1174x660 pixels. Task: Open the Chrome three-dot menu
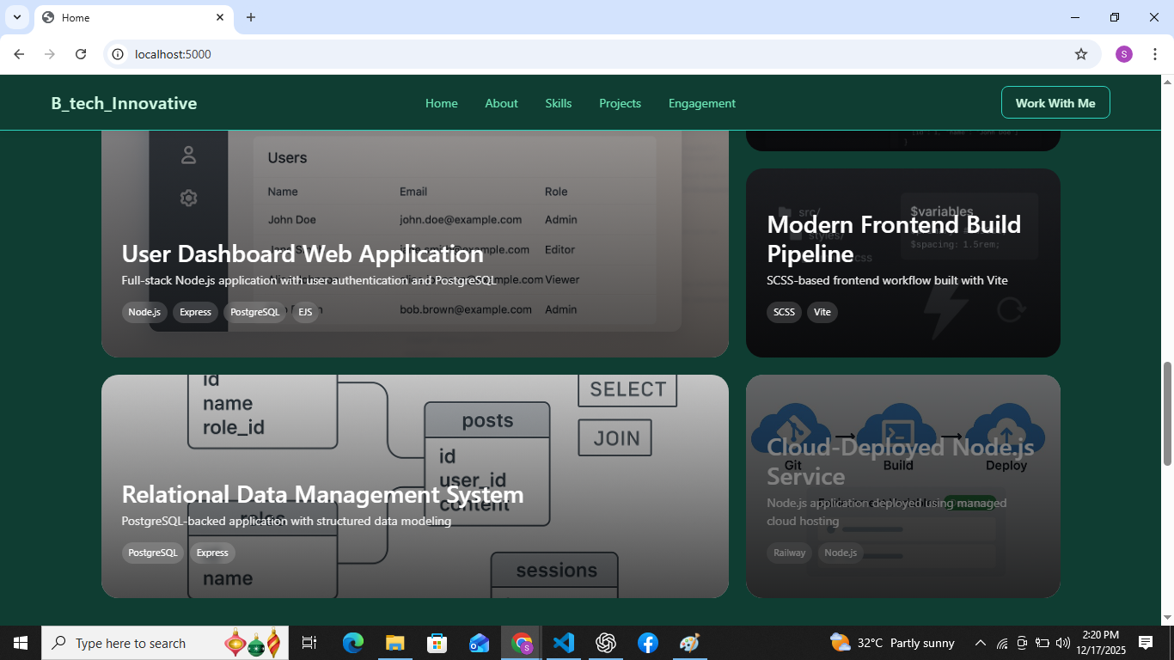click(1155, 54)
